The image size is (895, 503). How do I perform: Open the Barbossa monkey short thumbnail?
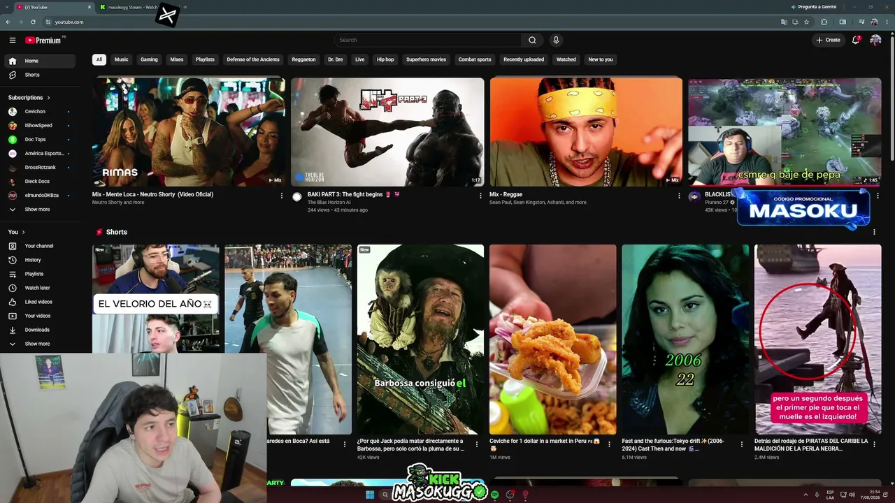tap(420, 340)
